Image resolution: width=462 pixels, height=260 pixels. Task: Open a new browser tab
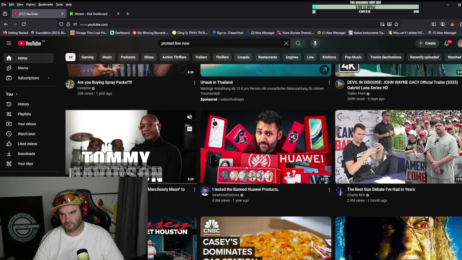pyautogui.click(x=127, y=14)
